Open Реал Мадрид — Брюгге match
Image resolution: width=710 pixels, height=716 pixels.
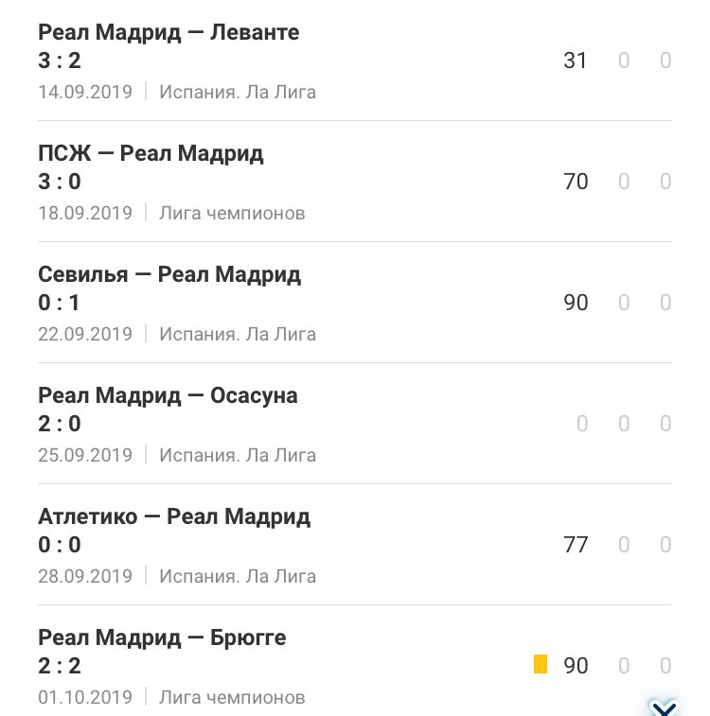[355, 662]
